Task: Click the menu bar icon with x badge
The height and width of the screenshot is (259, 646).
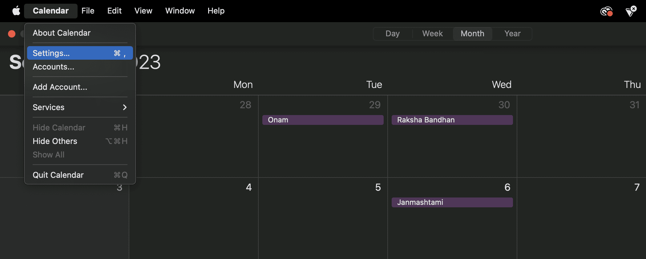Action: [x=631, y=11]
